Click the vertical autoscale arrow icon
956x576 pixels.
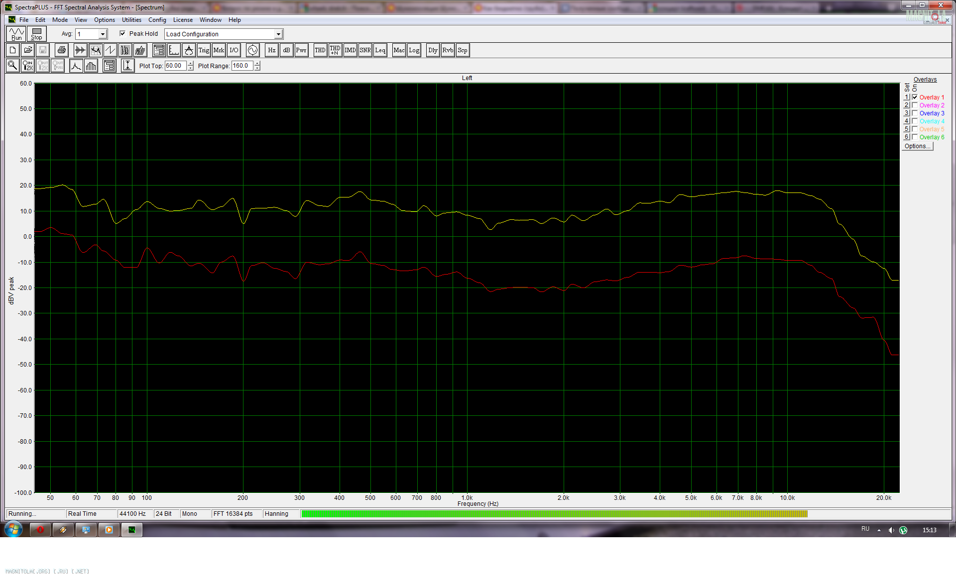point(128,66)
